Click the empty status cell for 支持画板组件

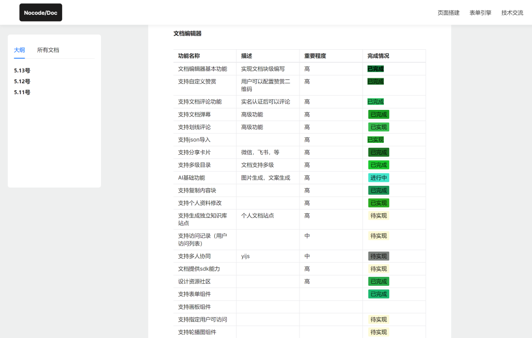click(x=394, y=307)
